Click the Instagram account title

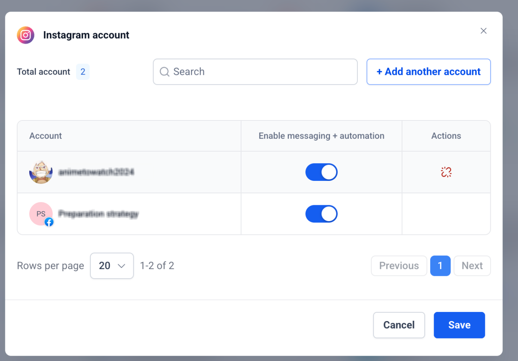[x=86, y=35]
